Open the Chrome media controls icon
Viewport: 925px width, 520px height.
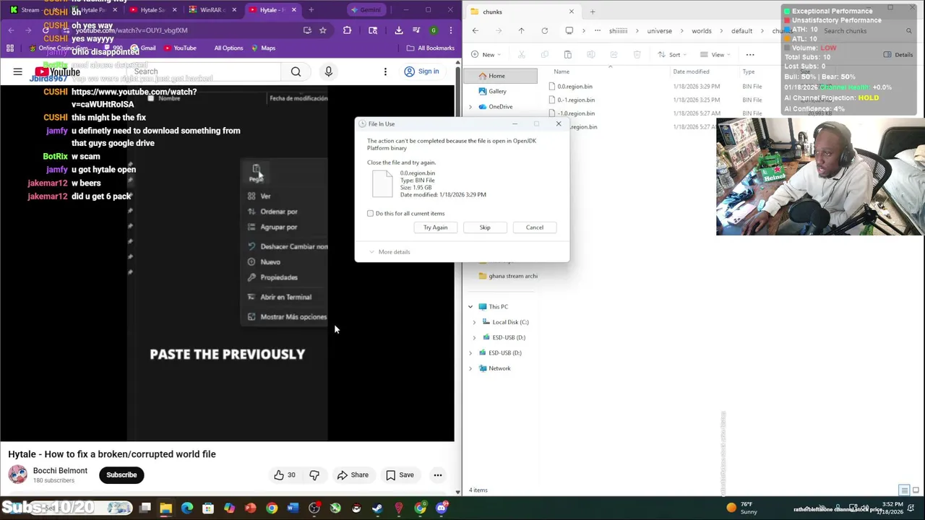[x=416, y=30]
